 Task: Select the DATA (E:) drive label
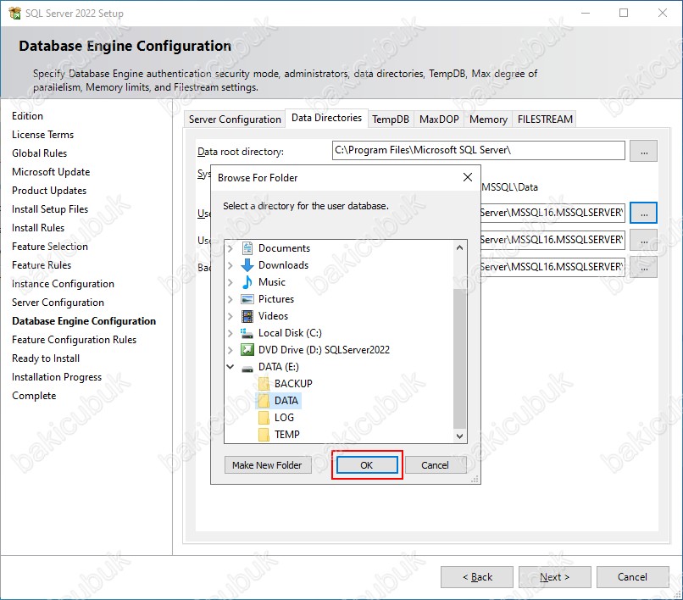tap(278, 367)
